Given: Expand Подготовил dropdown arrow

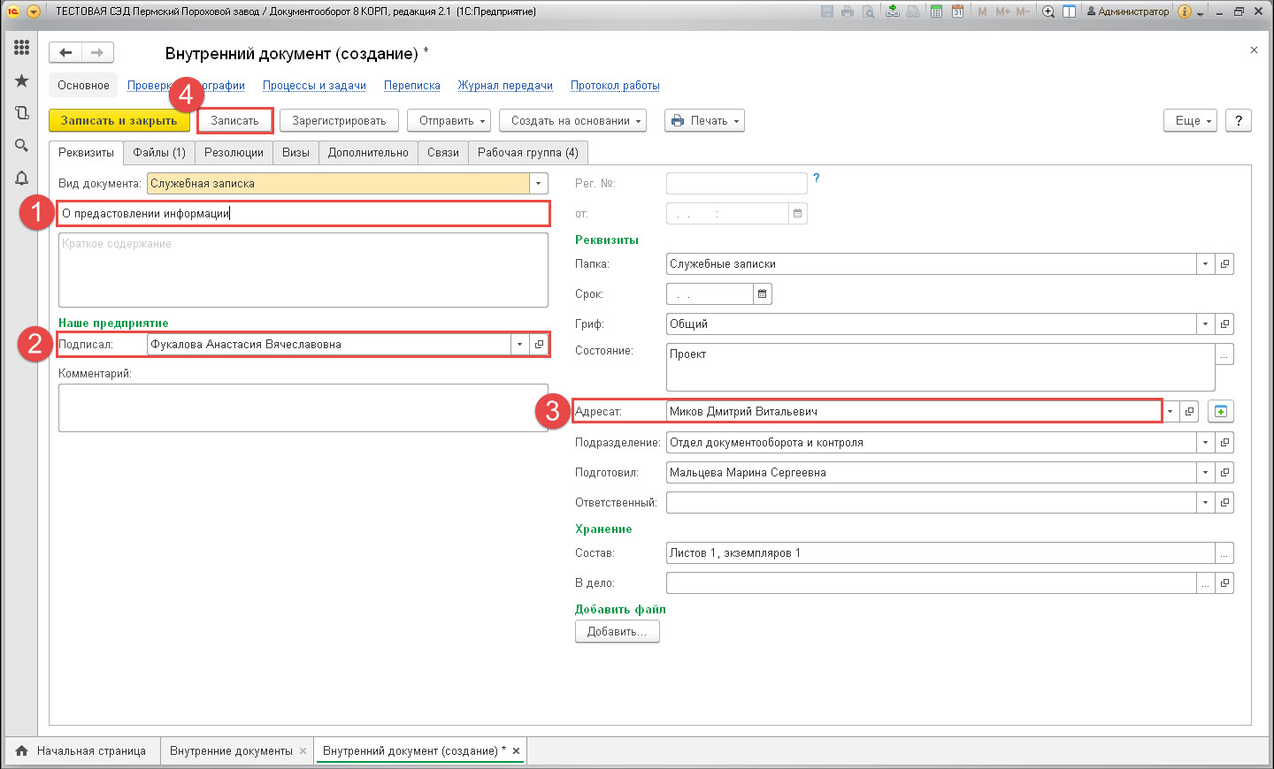Looking at the screenshot, I should pos(1205,472).
